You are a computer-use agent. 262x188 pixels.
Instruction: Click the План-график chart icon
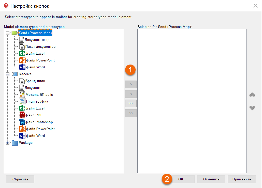[x=22, y=102]
